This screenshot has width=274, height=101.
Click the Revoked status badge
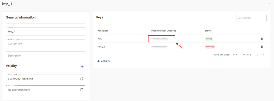tap(210, 47)
